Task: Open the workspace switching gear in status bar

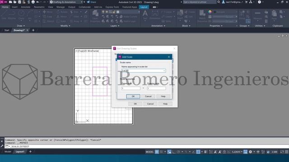Action: pyautogui.click(x=250, y=152)
